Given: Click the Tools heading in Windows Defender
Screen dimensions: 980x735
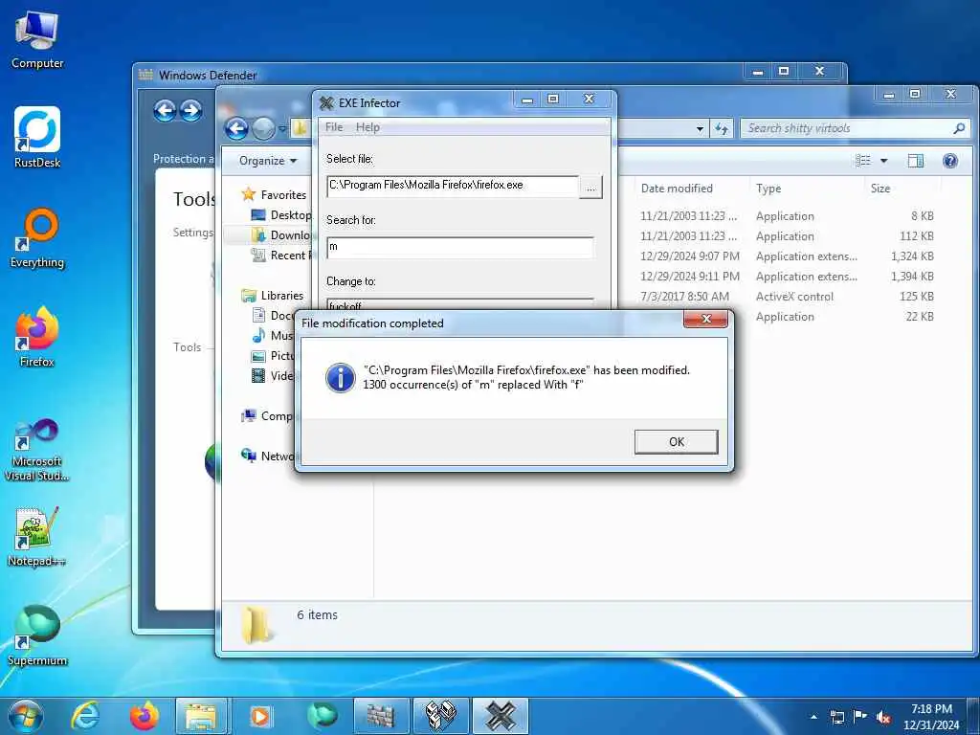Looking at the screenshot, I should tap(193, 199).
